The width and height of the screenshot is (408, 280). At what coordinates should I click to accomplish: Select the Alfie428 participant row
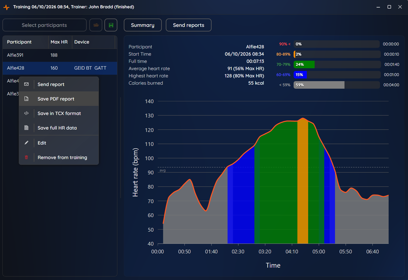click(x=60, y=68)
